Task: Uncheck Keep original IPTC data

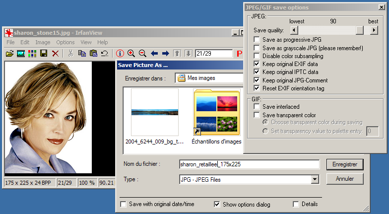Action: coord(257,71)
